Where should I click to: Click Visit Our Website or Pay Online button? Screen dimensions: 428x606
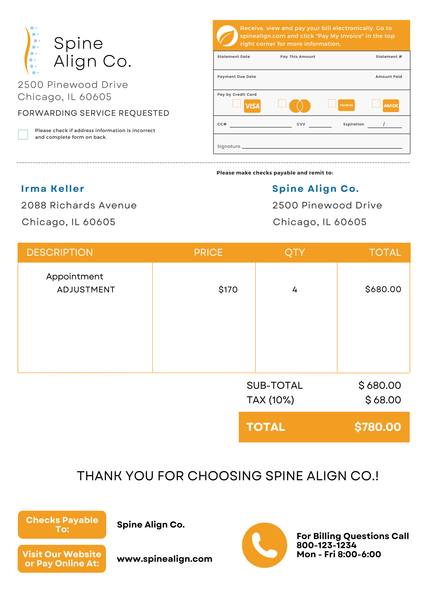62,559
